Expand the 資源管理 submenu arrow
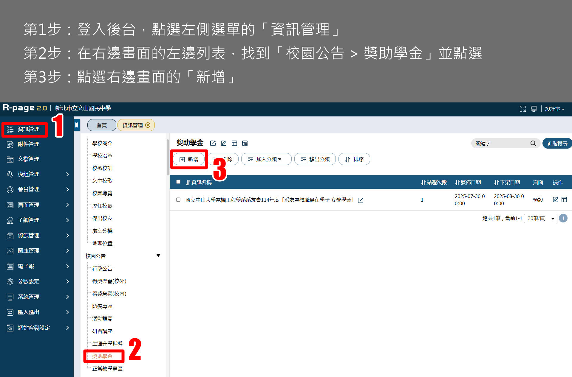 67,236
